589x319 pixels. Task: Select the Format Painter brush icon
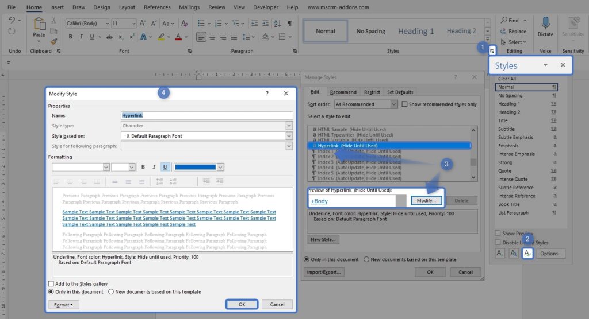coord(53,42)
